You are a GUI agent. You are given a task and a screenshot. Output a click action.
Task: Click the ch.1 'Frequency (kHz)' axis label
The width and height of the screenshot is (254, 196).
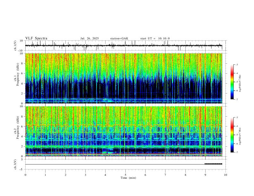click(18, 74)
